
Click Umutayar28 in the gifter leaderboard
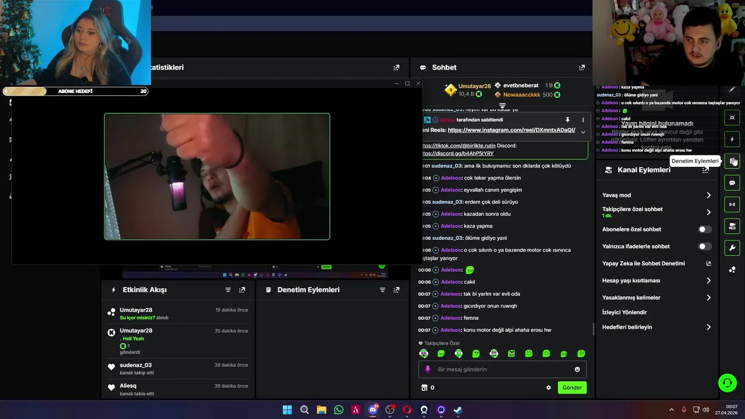[x=474, y=86]
